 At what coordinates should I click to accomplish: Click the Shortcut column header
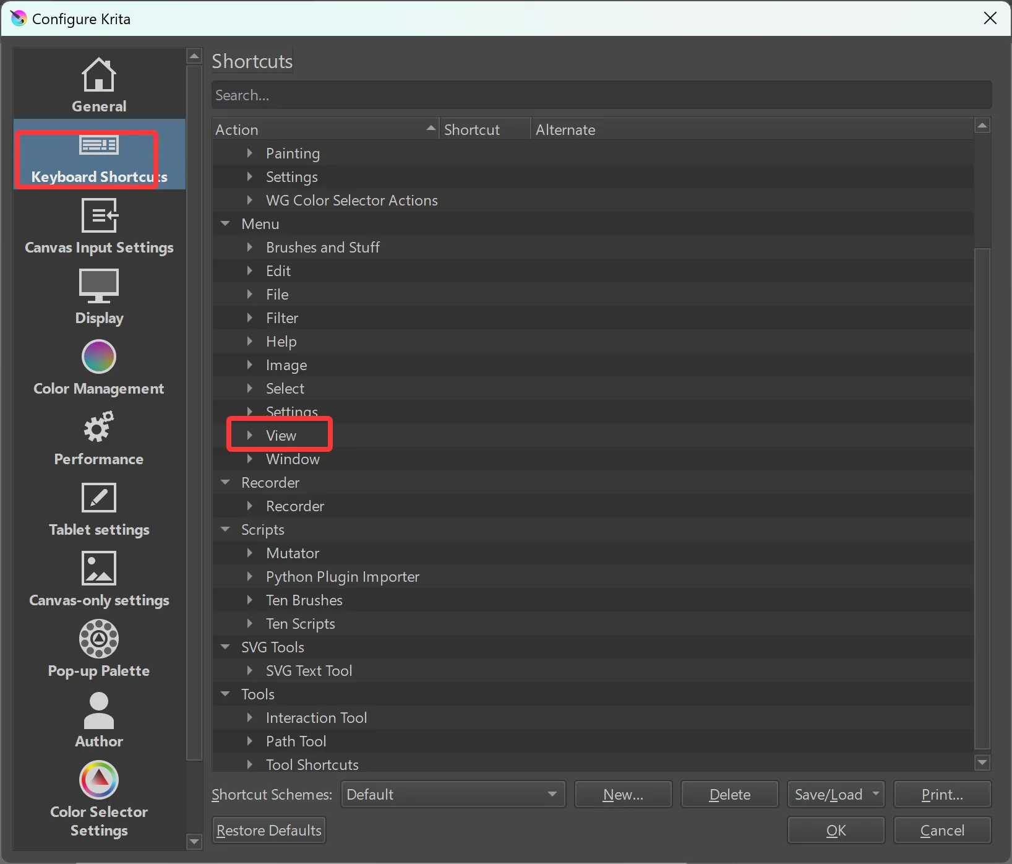pyautogui.click(x=485, y=129)
